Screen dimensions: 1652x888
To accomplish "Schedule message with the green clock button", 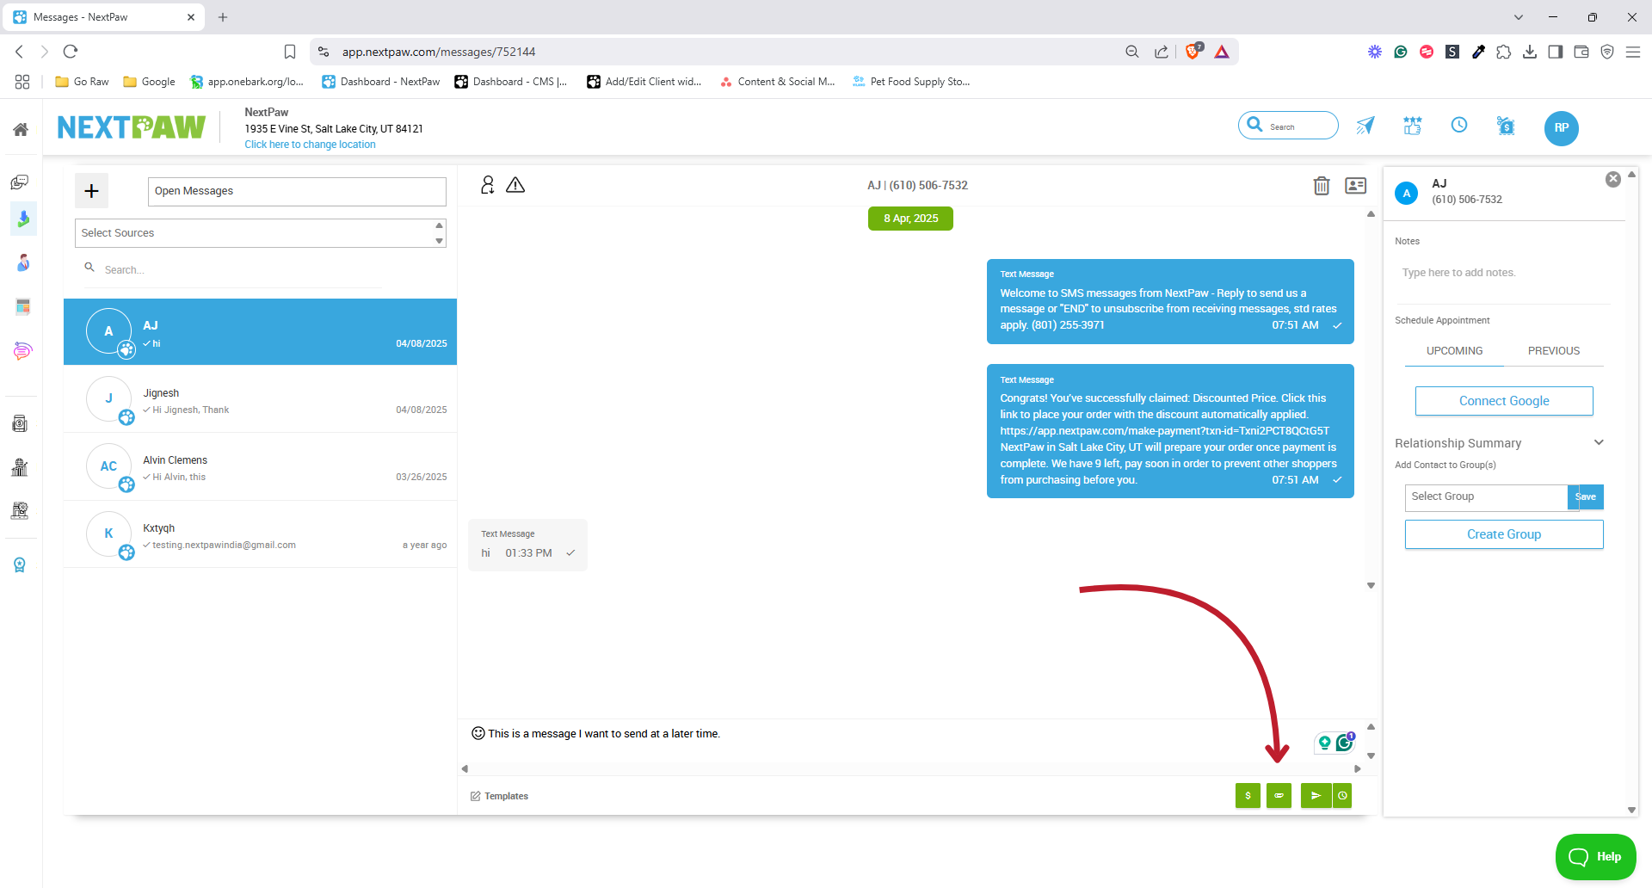I will [1342, 796].
